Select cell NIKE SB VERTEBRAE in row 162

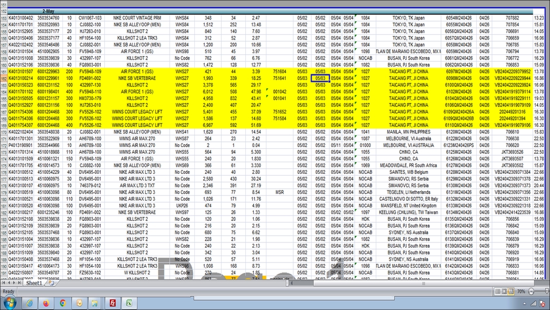tap(137, 78)
